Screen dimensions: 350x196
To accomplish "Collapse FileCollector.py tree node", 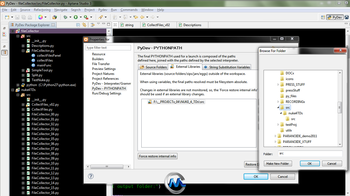I will [23, 51].
